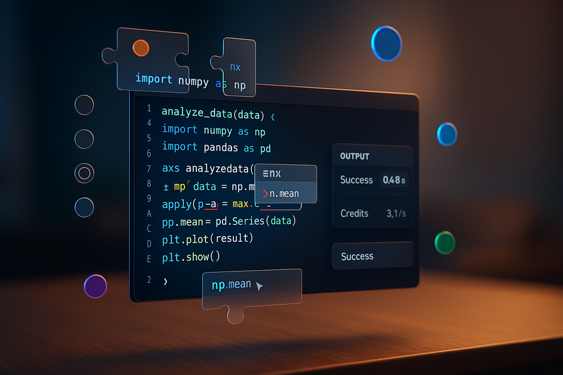
Task: Select the double-ringed circle in the left sidebar
Action: click(84, 173)
